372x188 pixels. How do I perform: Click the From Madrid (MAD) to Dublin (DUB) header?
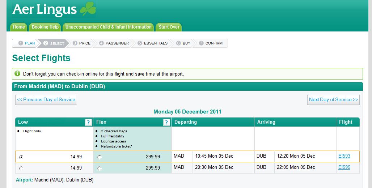pyautogui.click(x=187, y=86)
